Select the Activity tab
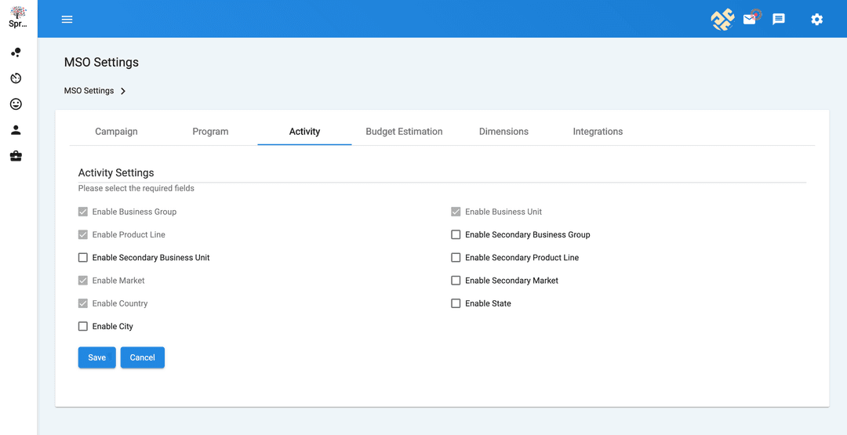This screenshot has width=847, height=435. [x=304, y=131]
